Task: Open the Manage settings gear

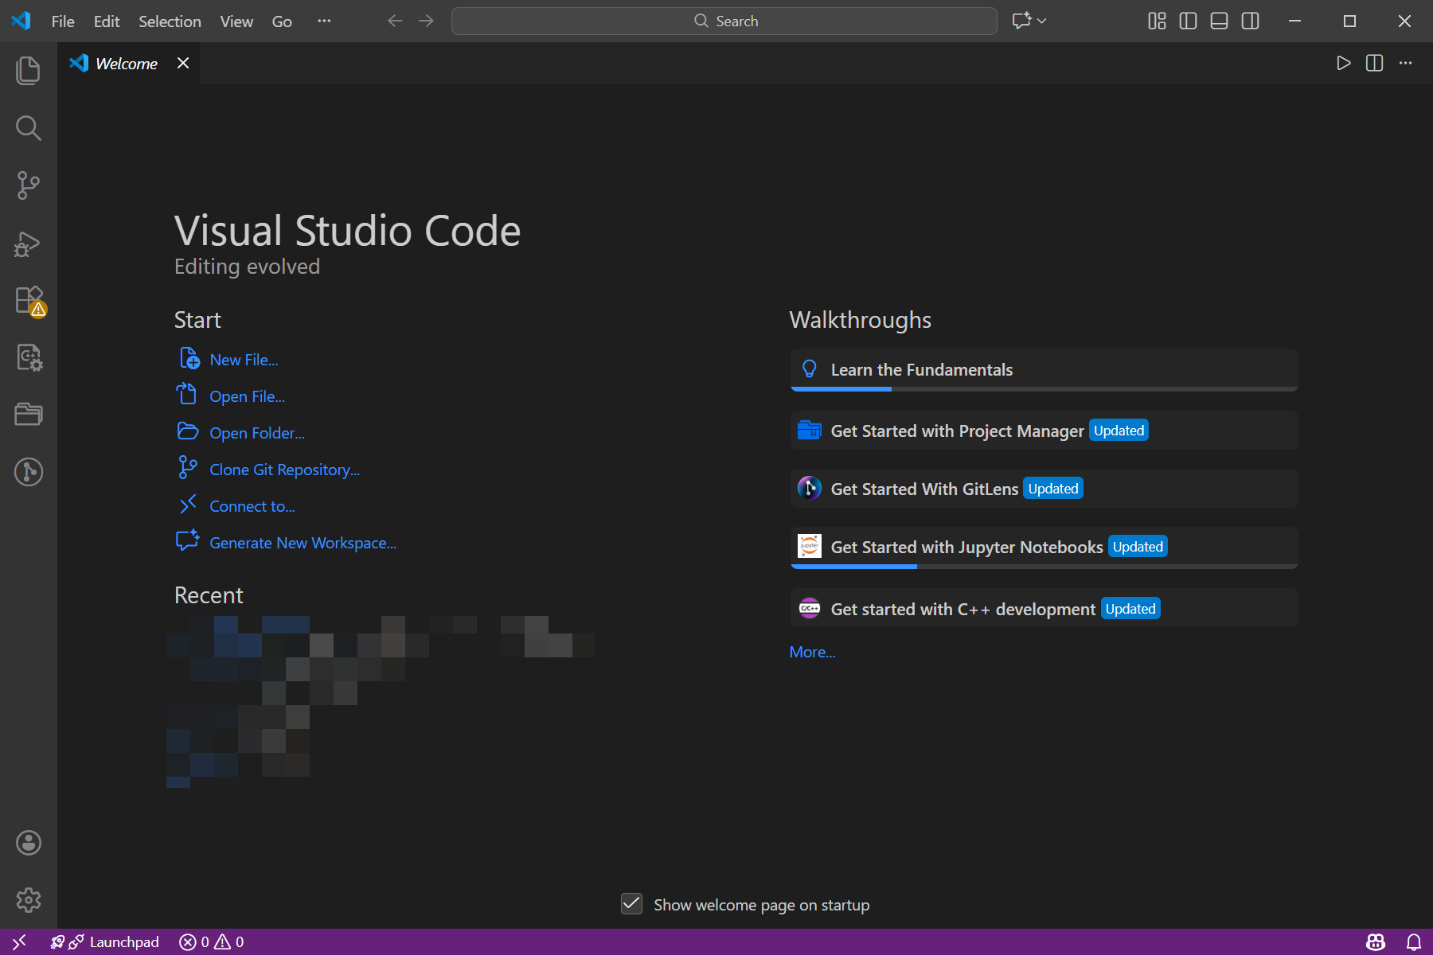Action: 29,900
